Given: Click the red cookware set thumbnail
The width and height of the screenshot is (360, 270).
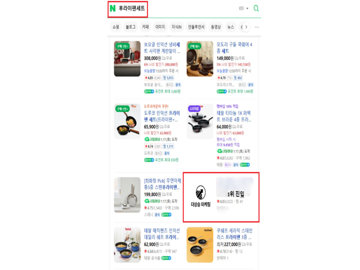Looking at the screenshot, I should coord(127,59).
